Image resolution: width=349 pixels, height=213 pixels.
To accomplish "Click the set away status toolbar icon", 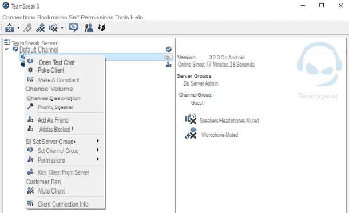I will pyautogui.click(x=73, y=27).
